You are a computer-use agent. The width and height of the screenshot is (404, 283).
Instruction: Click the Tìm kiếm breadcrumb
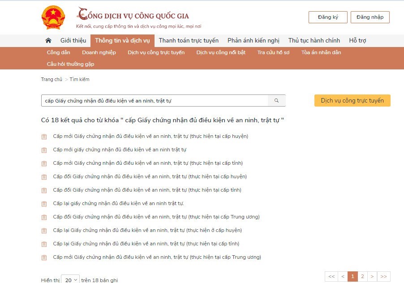click(80, 79)
